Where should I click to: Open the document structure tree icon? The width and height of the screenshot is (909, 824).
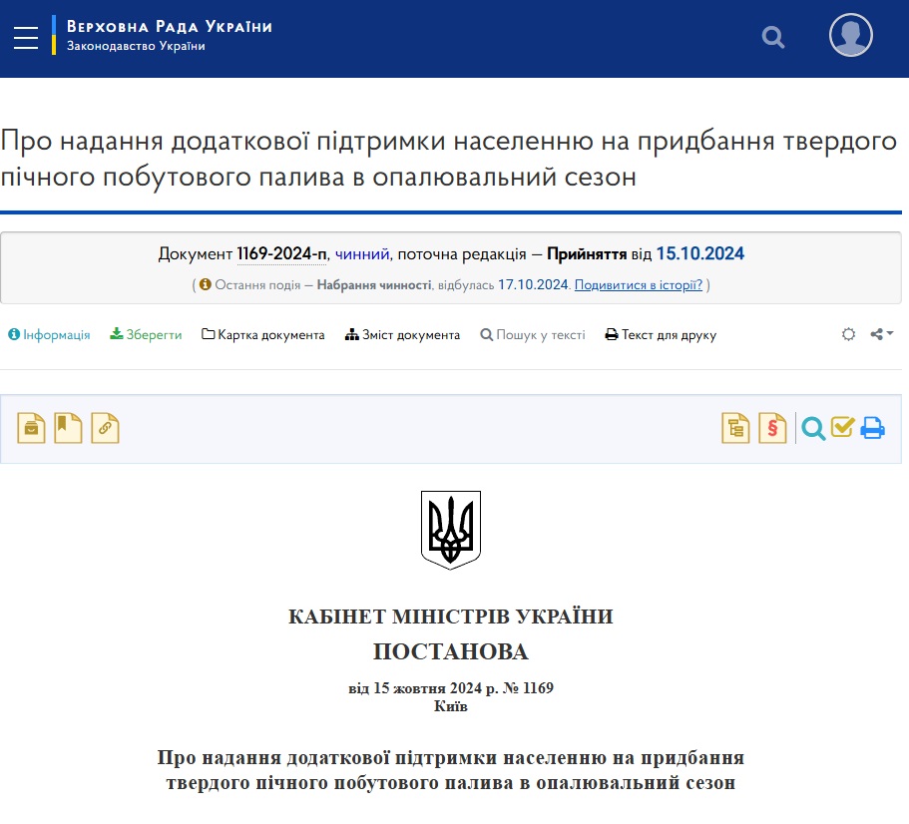coord(736,428)
